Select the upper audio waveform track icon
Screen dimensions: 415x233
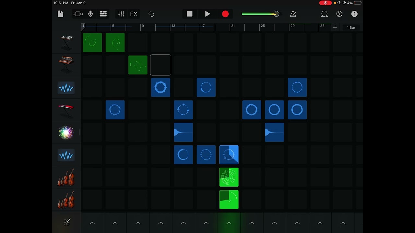[66, 88]
